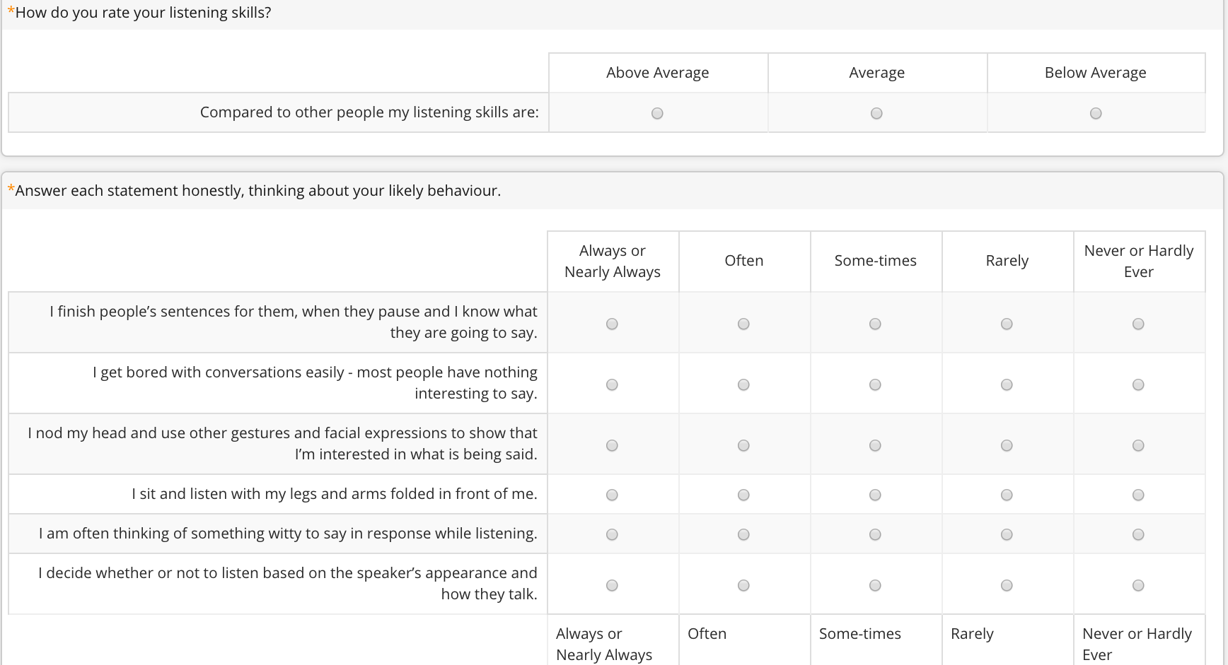1228x665 pixels.
Task: Check Often for thinking of something witty
Action: [743, 534]
